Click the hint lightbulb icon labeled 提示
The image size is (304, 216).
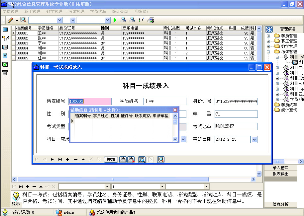[16, 196]
